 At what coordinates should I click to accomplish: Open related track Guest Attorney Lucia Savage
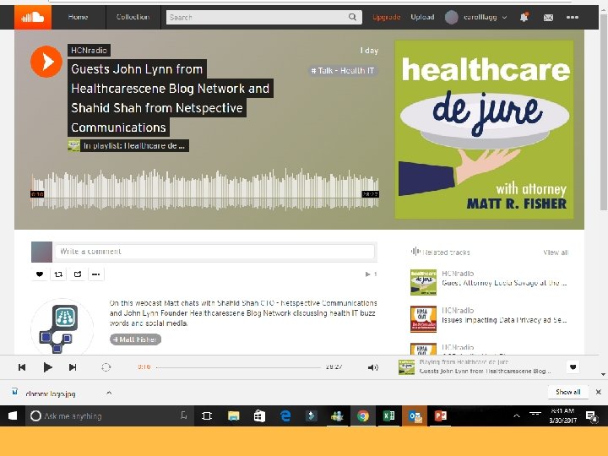504,283
